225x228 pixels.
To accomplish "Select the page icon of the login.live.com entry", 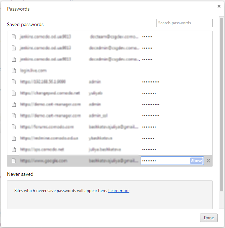I will (14, 70).
